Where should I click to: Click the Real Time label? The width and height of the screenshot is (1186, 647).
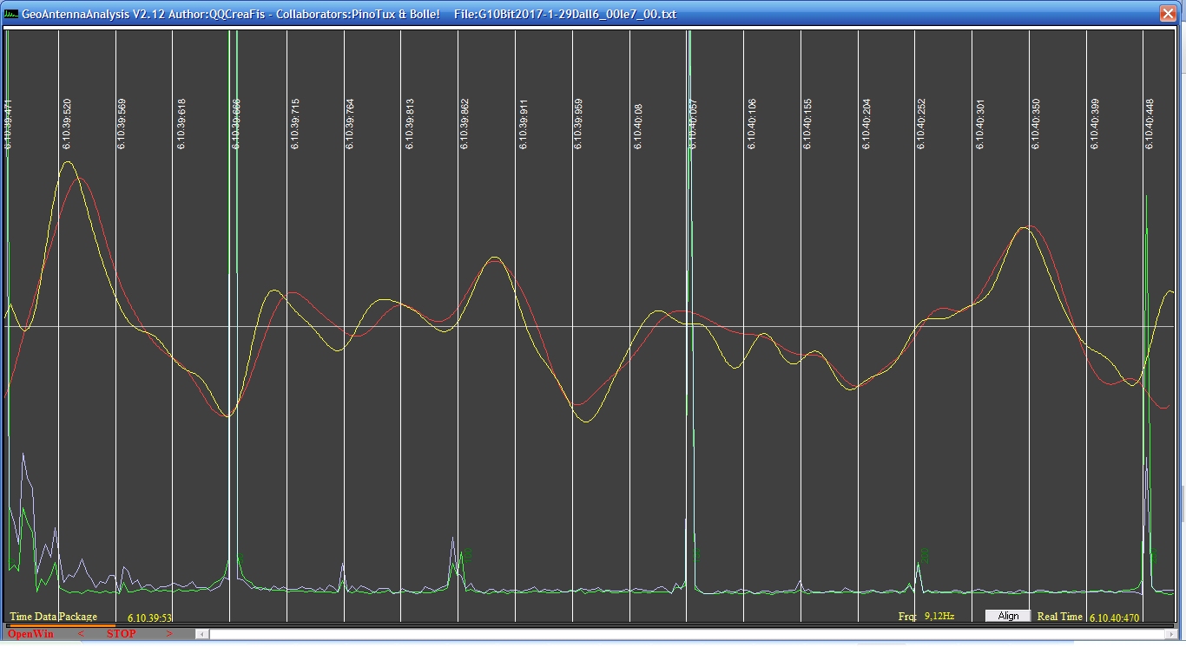[x=1060, y=617]
